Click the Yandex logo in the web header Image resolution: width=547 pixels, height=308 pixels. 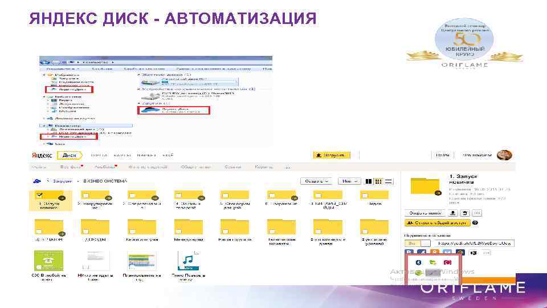point(42,155)
